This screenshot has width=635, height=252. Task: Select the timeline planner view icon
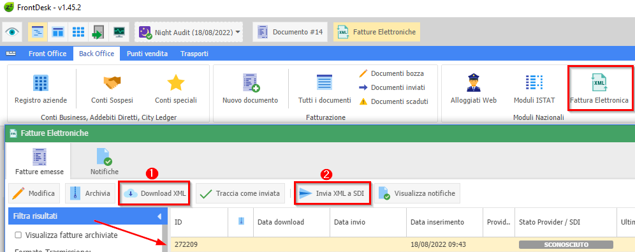tap(38, 32)
